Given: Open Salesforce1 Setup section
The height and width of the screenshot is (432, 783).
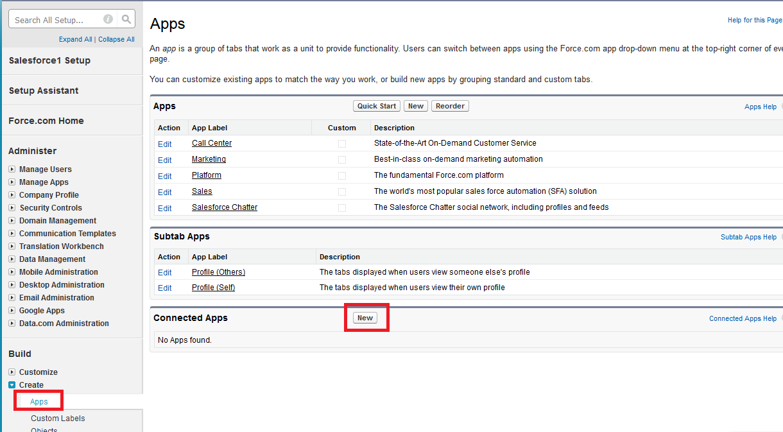Looking at the screenshot, I should click(49, 60).
